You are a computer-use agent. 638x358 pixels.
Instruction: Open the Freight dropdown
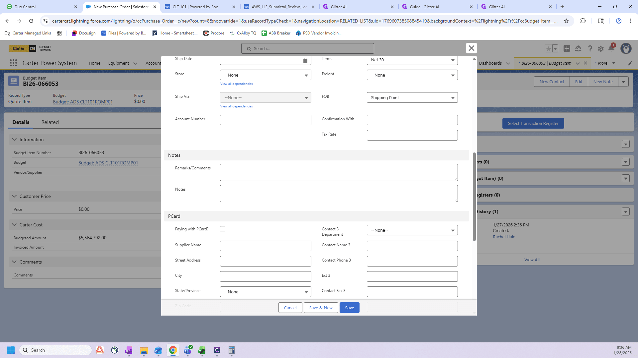click(x=412, y=75)
